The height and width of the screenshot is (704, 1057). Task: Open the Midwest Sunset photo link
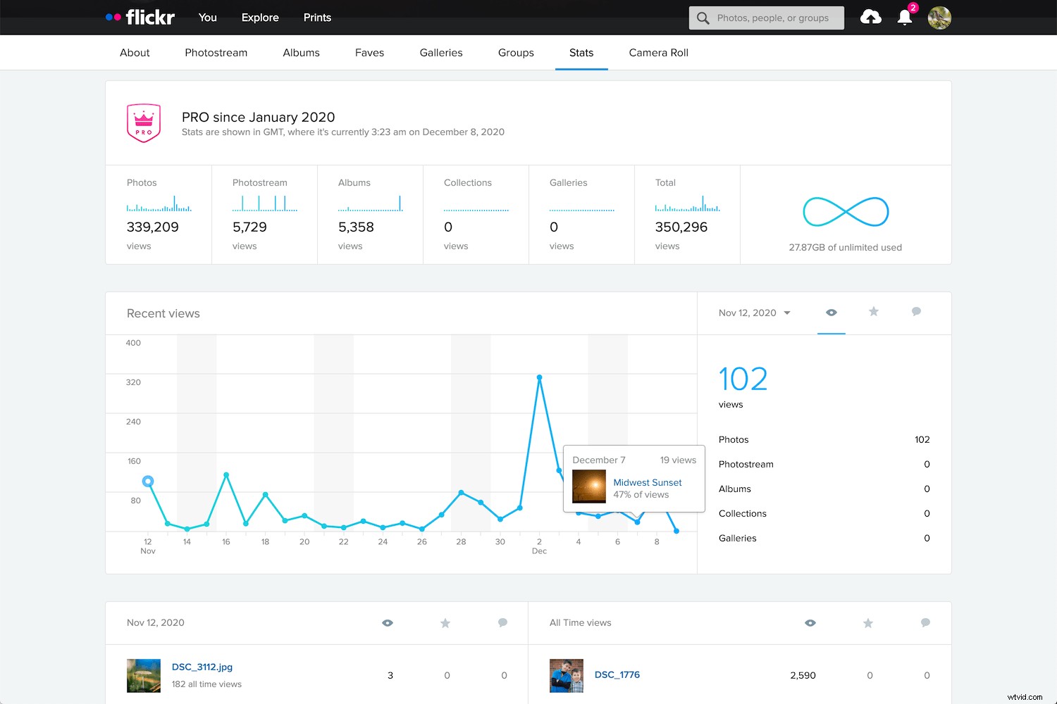(647, 482)
